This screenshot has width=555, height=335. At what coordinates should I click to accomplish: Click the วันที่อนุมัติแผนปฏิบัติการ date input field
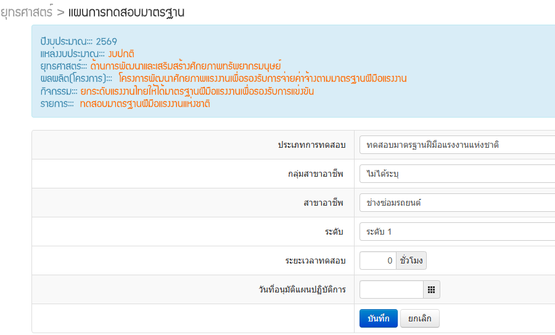(391, 289)
